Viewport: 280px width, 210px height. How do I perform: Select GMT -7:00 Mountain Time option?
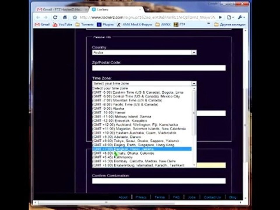[x=142, y=100]
